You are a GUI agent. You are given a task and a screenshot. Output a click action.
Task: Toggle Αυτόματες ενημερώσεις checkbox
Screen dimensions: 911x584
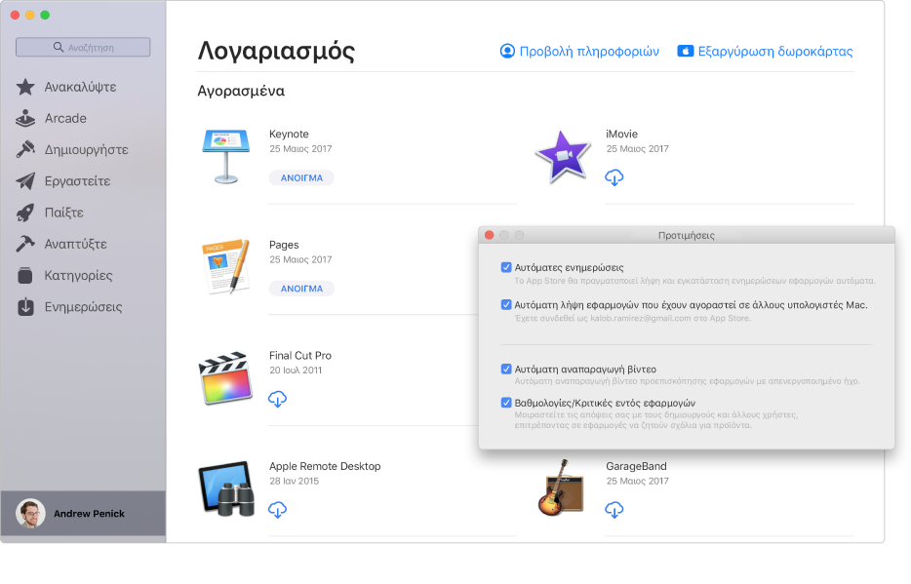coord(506,267)
